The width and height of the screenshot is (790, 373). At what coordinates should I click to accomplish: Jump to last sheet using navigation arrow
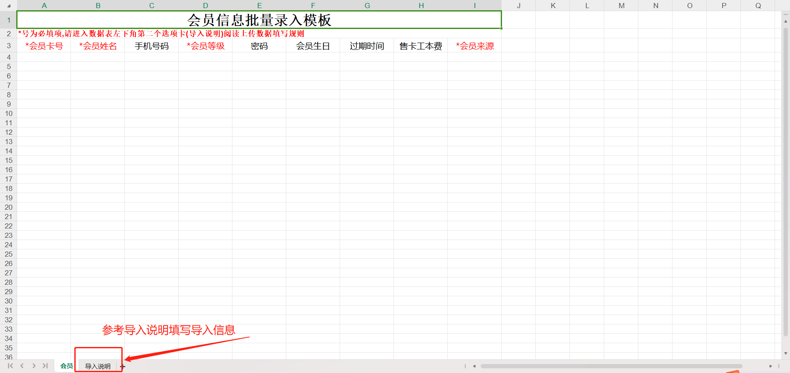click(x=45, y=366)
